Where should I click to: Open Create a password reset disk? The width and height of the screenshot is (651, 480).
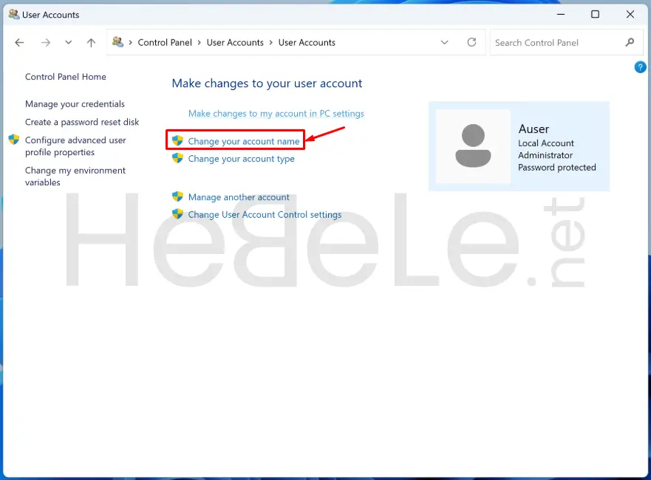coord(82,122)
